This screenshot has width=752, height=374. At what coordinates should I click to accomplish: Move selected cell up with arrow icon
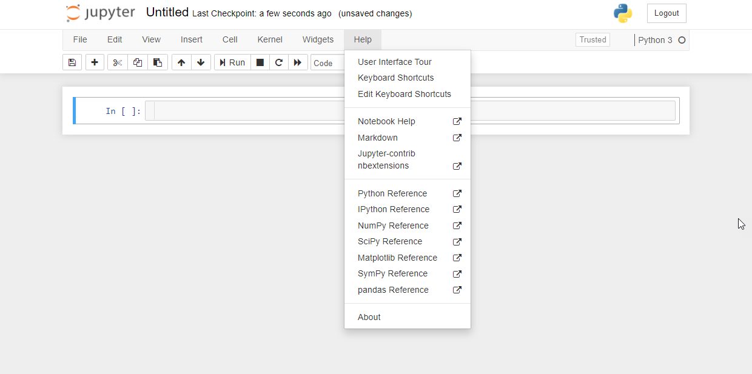(x=181, y=62)
